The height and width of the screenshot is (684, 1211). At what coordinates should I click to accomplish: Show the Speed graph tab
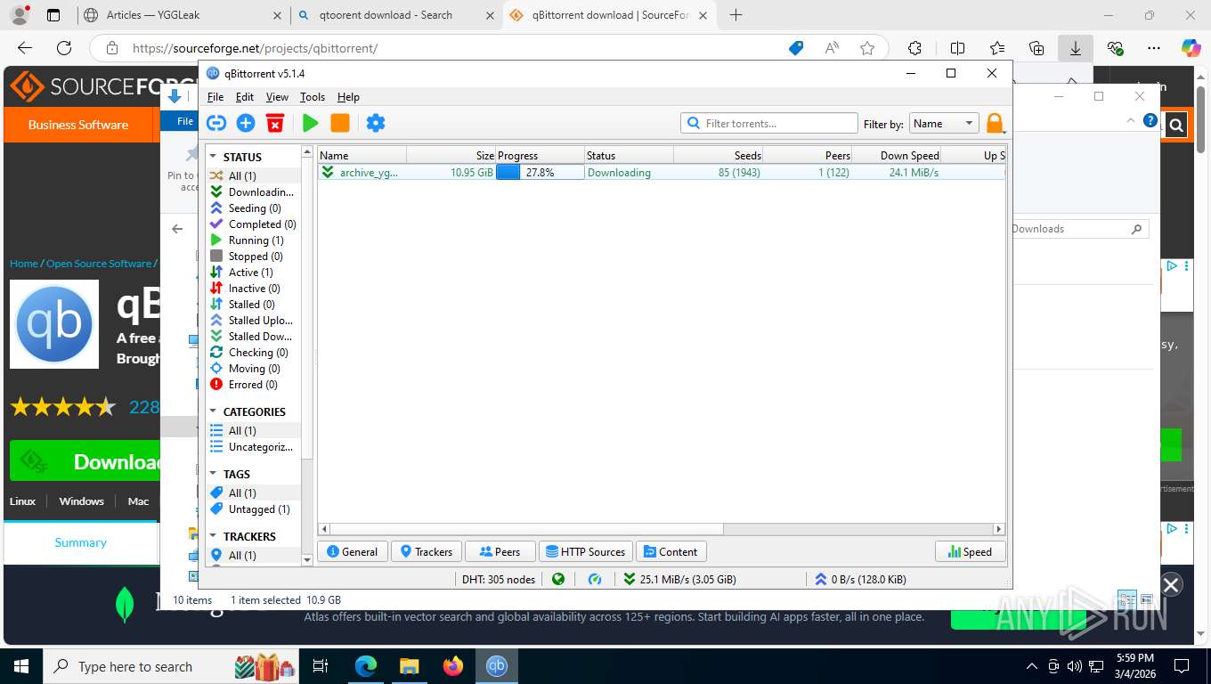coord(970,552)
